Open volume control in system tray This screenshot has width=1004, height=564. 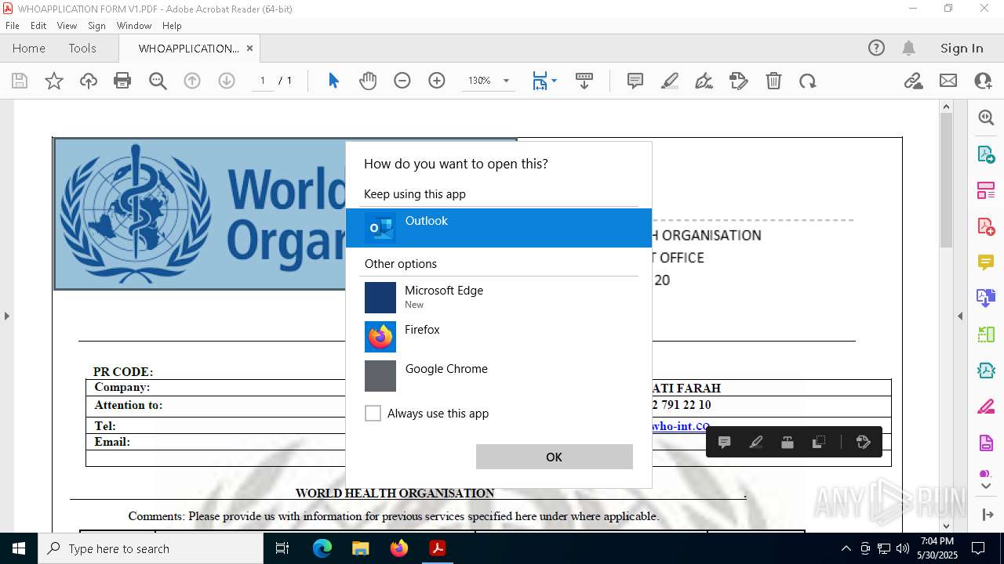point(903,548)
